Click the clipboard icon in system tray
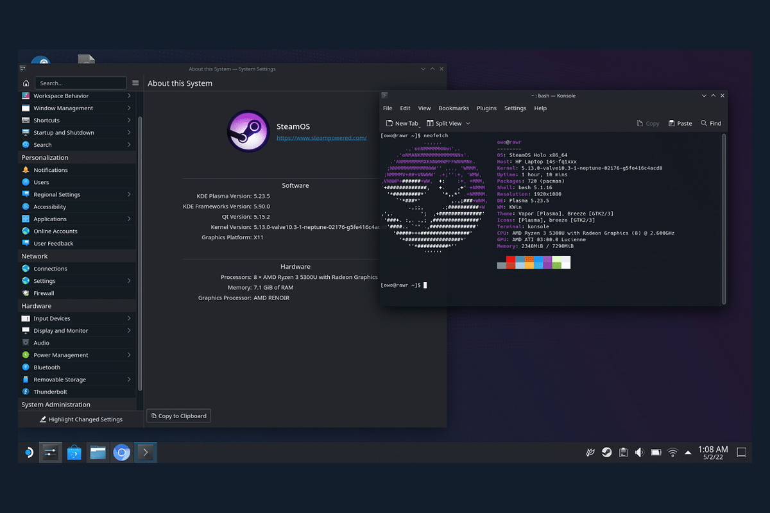 pyautogui.click(x=623, y=453)
